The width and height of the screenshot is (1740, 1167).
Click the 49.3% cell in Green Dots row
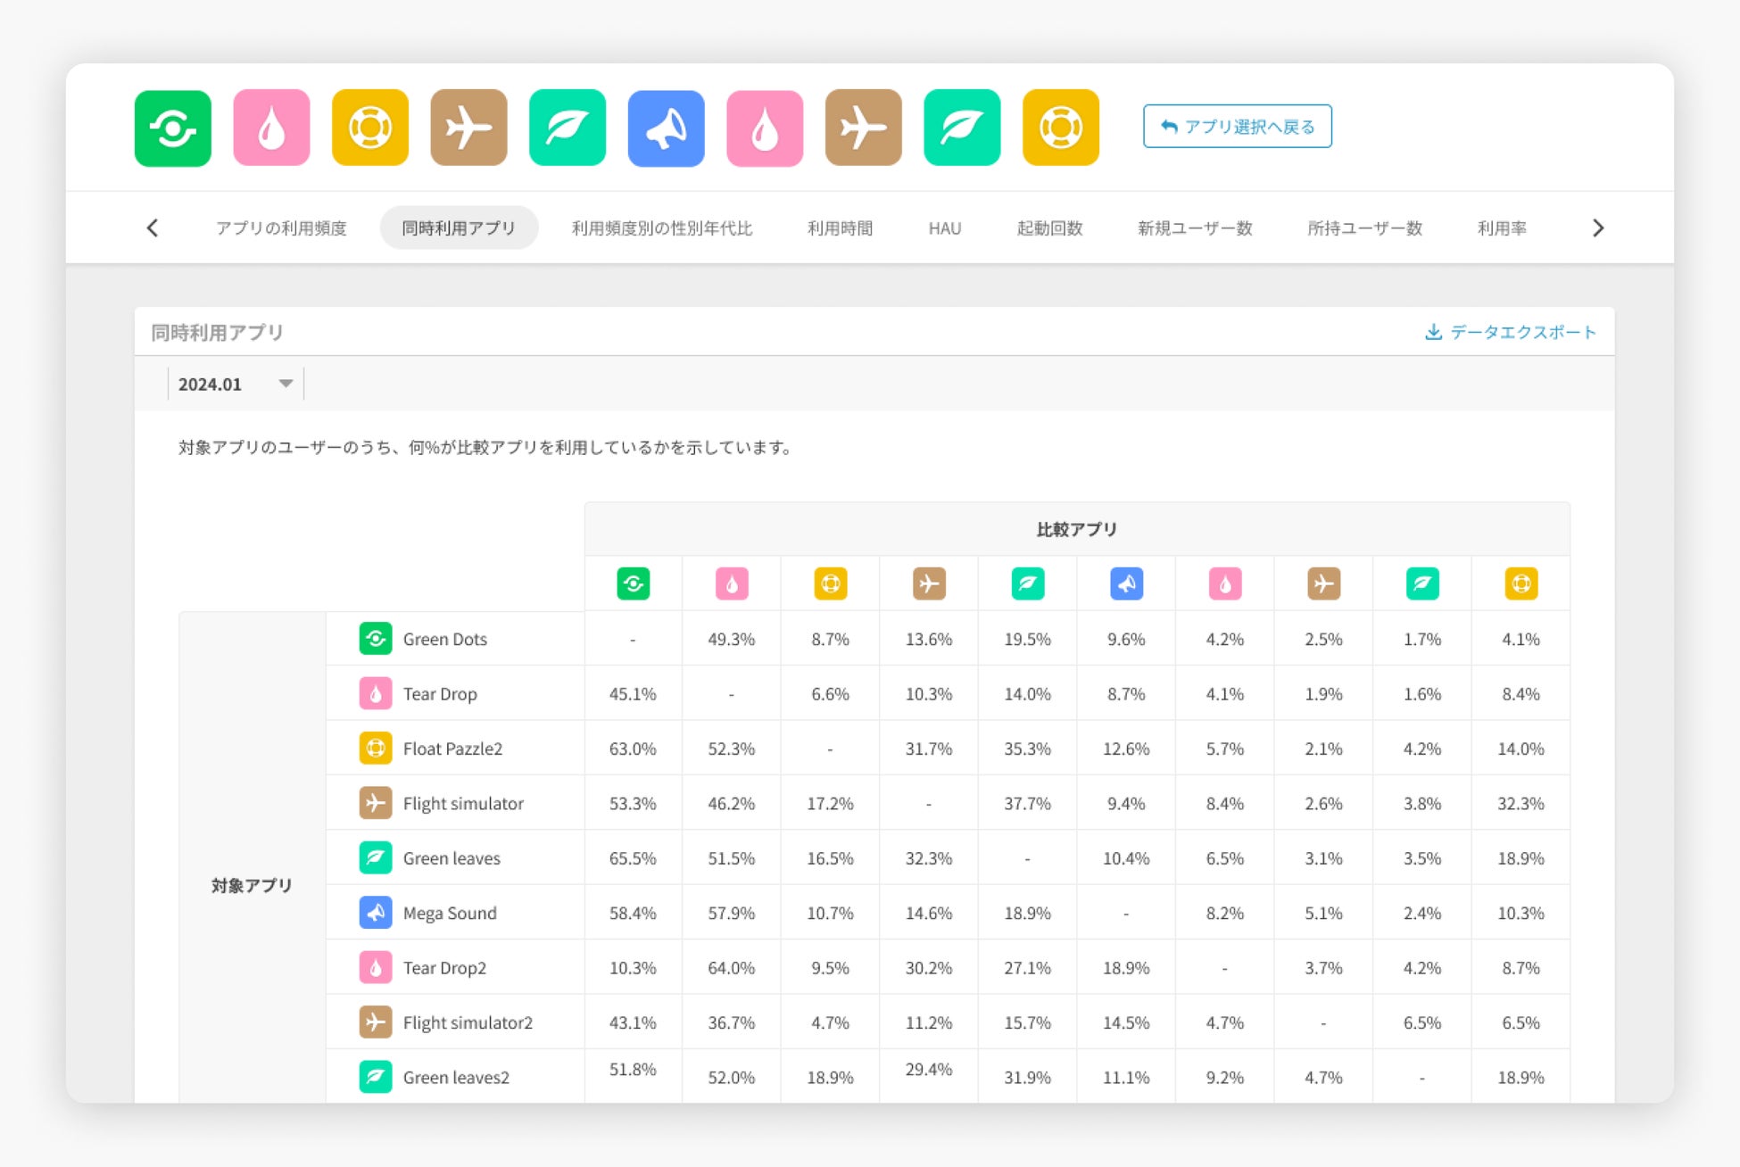point(731,639)
